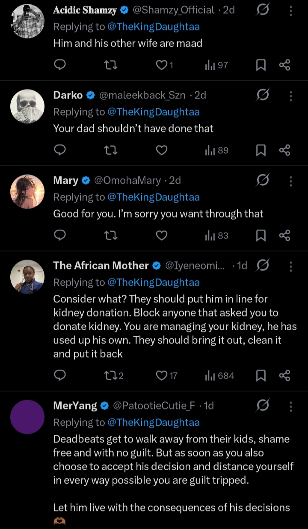
Task: Like The African Mother's tweet
Action: (162, 376)
